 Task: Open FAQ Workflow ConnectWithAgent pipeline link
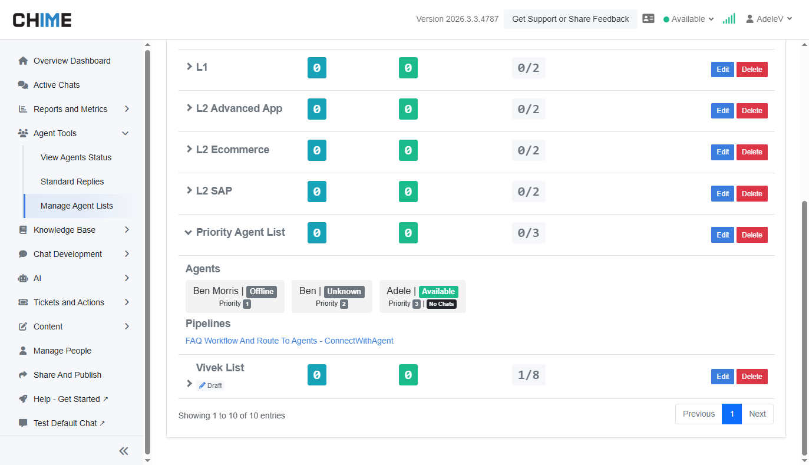tap(289, 341)
